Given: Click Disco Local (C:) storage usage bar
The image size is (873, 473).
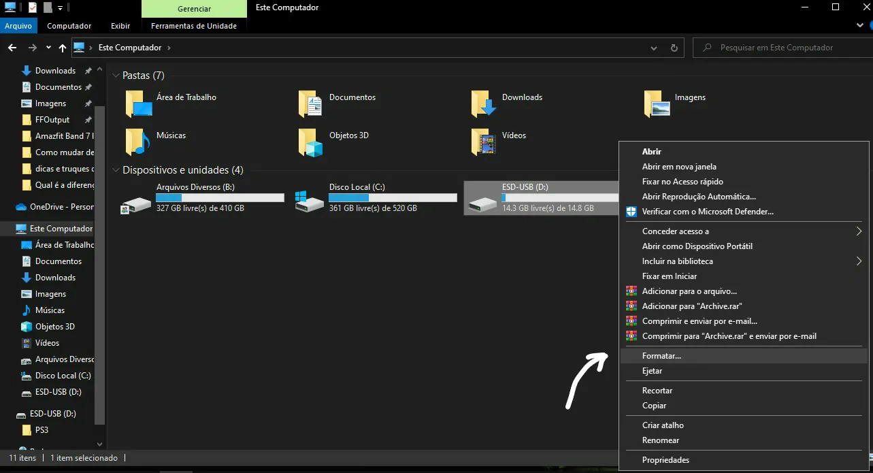Looking at the screenshot, I should point(393,197).
